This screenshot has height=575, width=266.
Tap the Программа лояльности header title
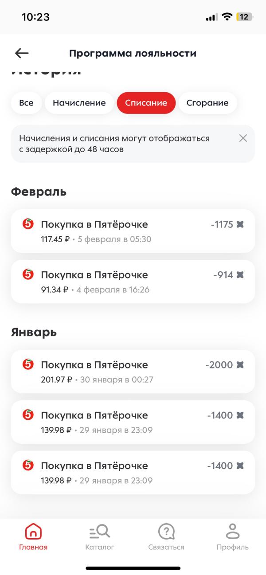pyautogui.click(x=133, y=53)
